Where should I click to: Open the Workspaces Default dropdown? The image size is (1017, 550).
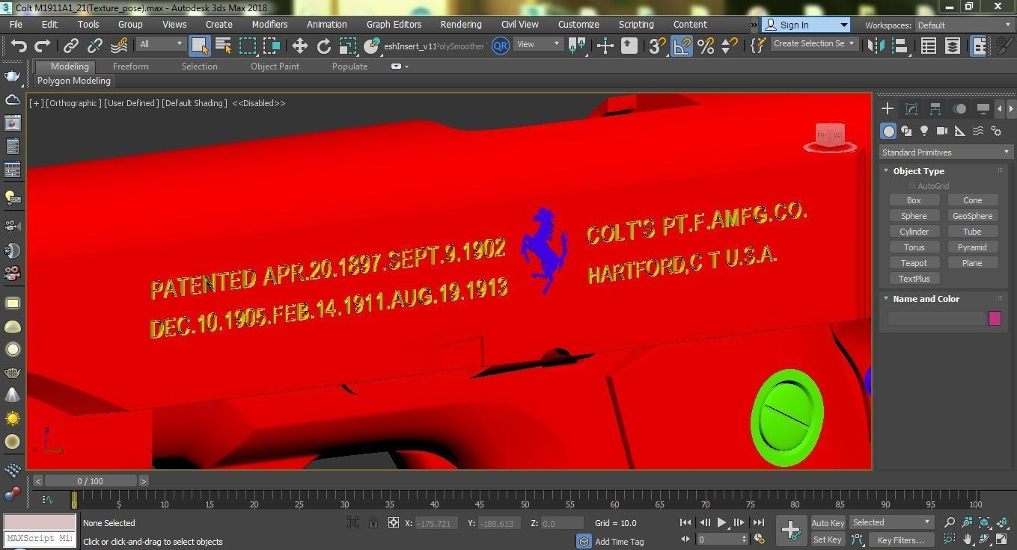[964, 25]
